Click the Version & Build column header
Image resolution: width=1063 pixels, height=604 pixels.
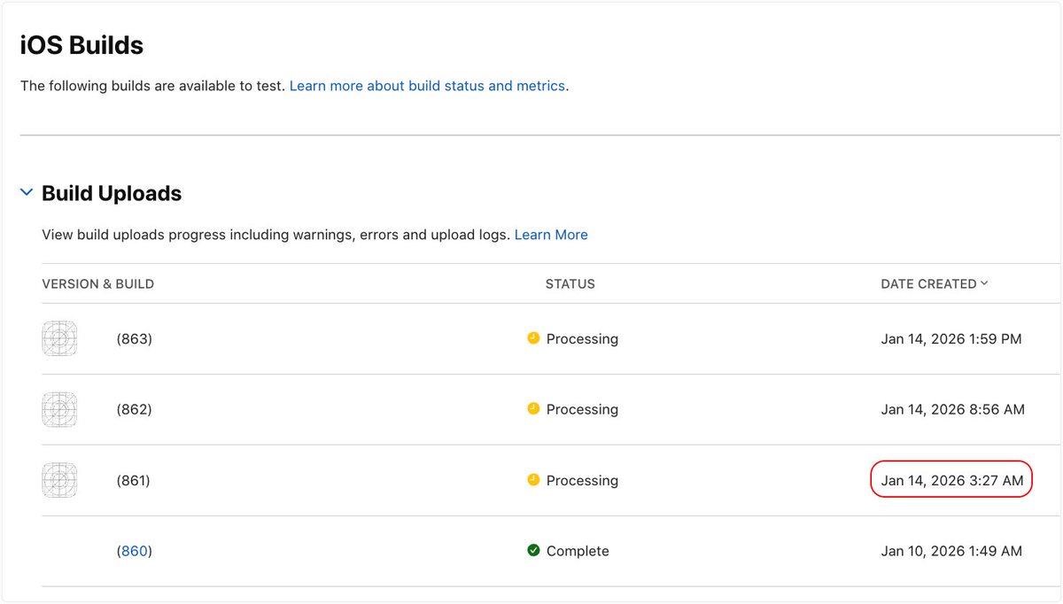point(97,284)
